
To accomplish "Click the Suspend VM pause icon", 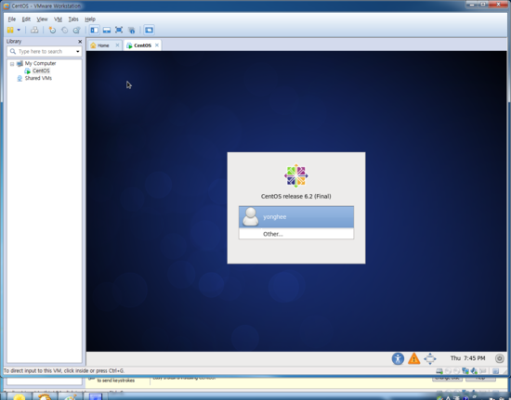I will coord(10,30).
